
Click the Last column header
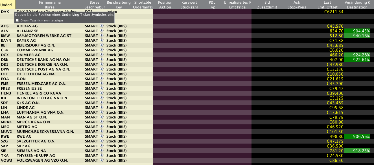pyautogui.click(x=327, y=2)
